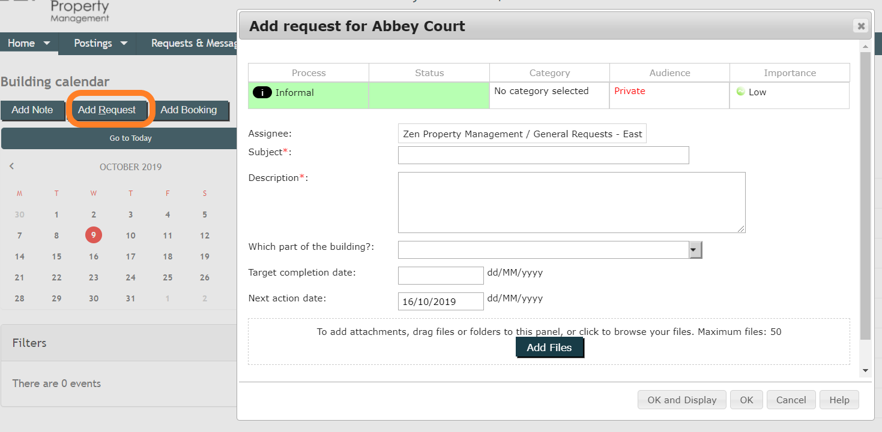
Task: Click the Informal process info icon
Action: coord(262,93)
